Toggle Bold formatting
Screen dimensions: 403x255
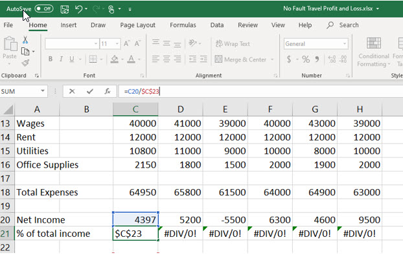(x=51, y=59)
